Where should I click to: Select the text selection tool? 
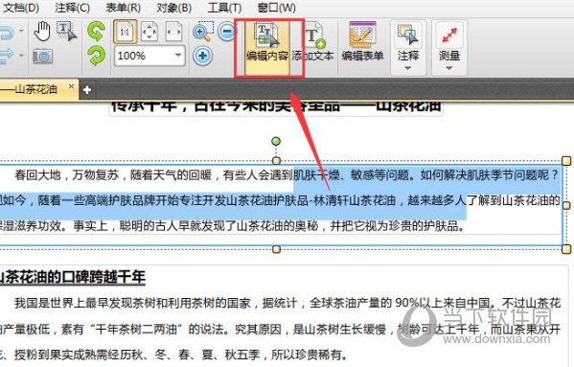[x=67, y=31]
